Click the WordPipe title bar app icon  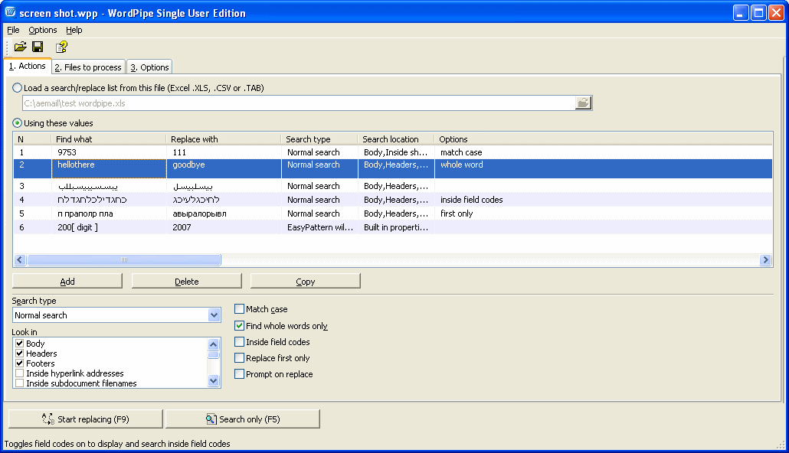coord(11,13)
